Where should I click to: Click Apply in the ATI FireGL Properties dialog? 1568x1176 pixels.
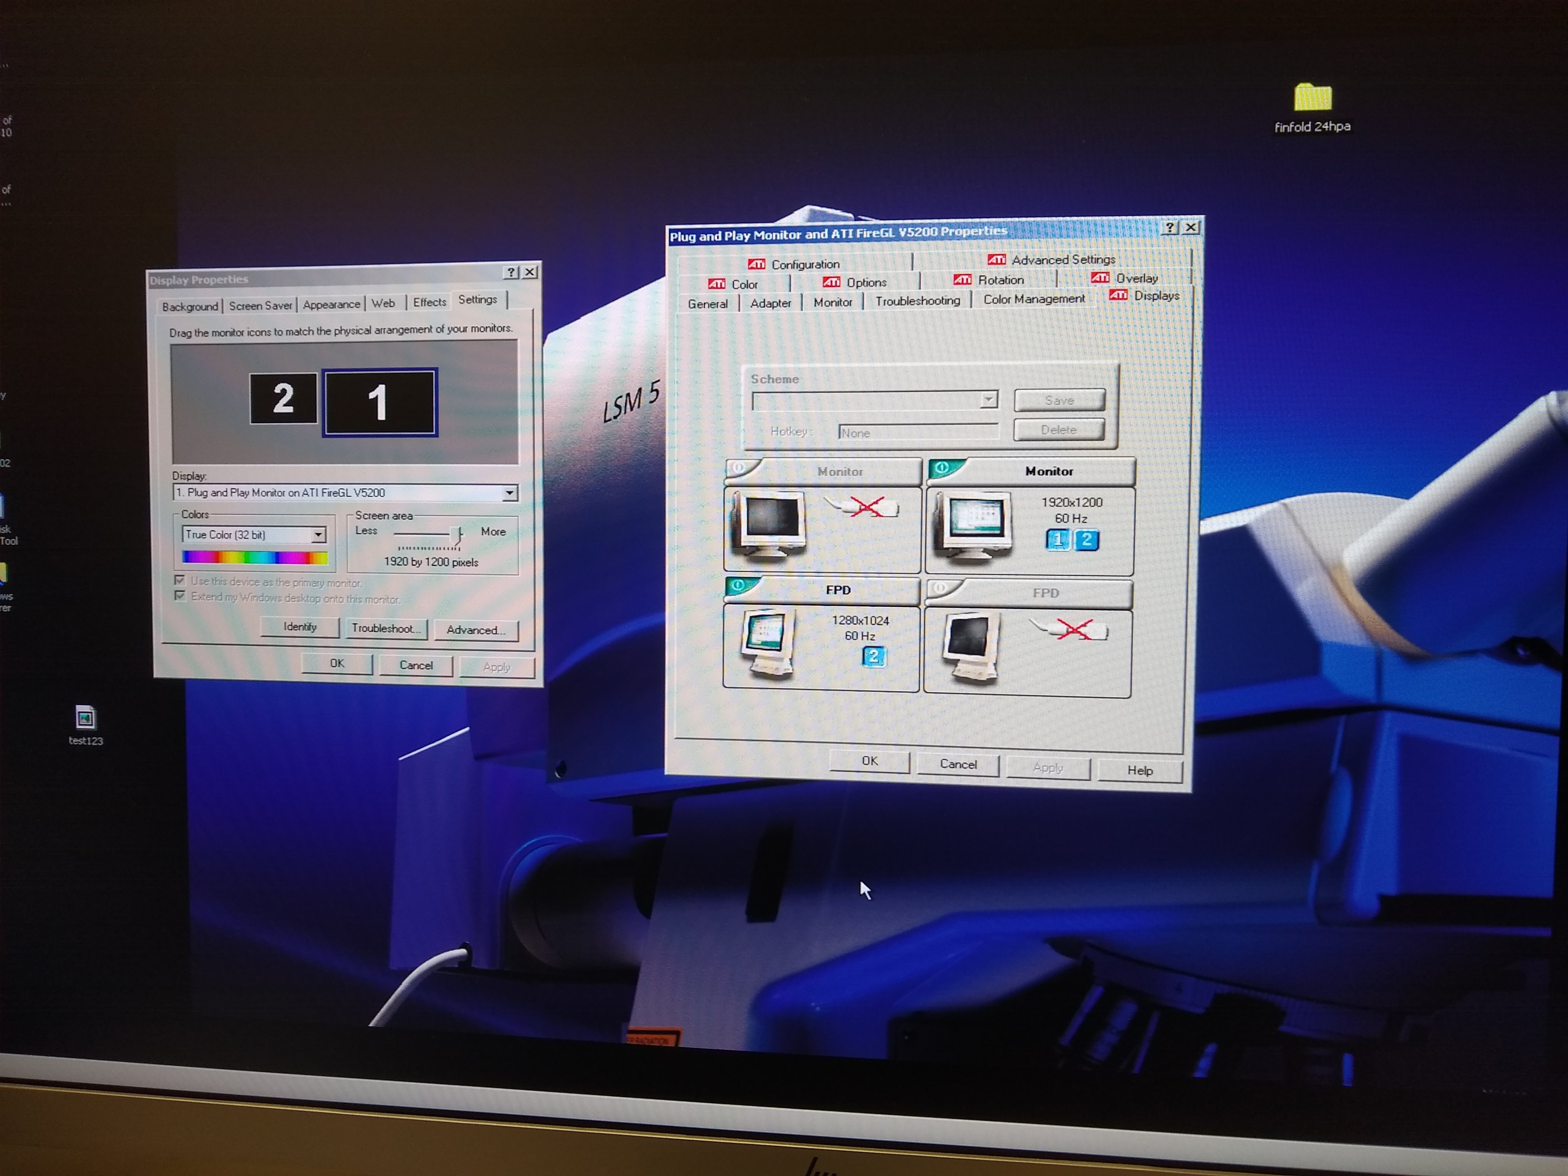(1048, 768)
